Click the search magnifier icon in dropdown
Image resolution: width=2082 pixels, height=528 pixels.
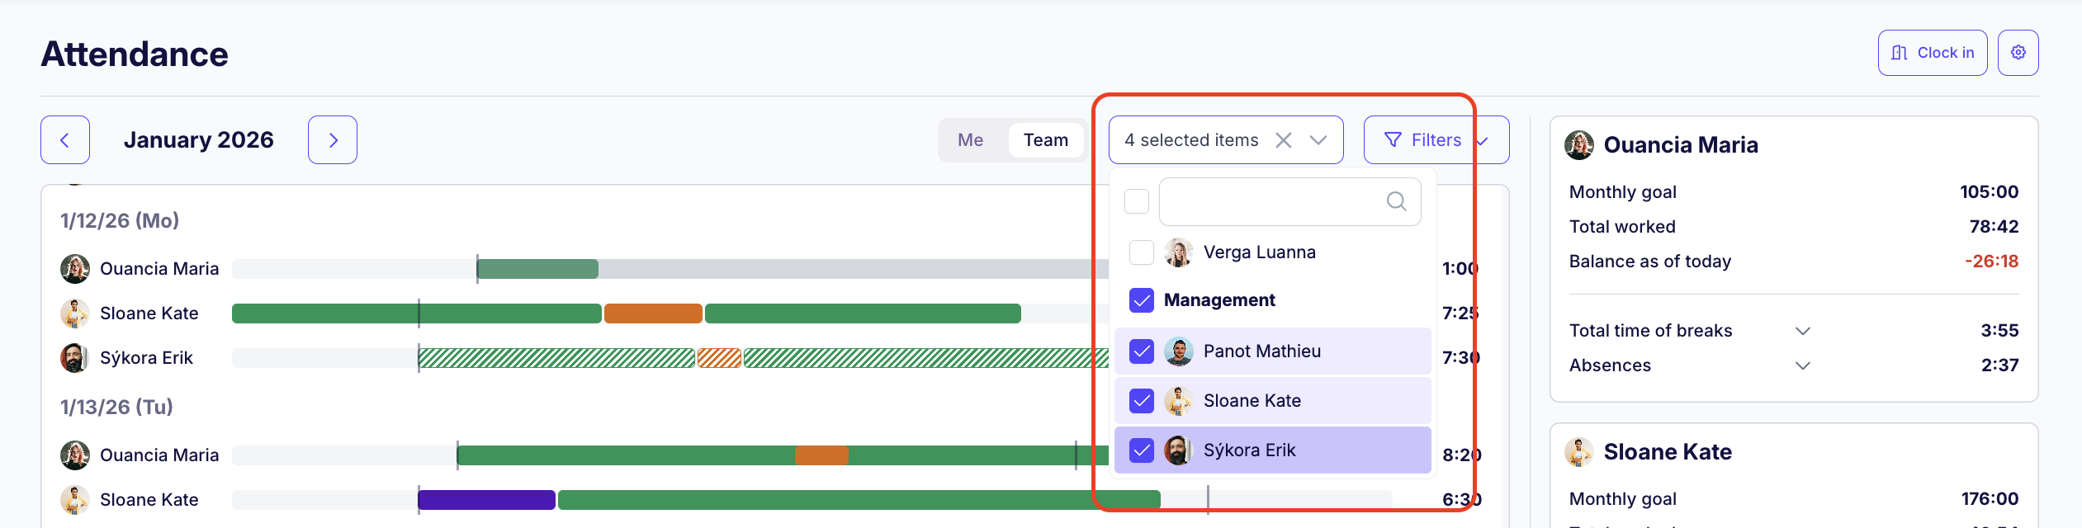(x=1396, y=201)
